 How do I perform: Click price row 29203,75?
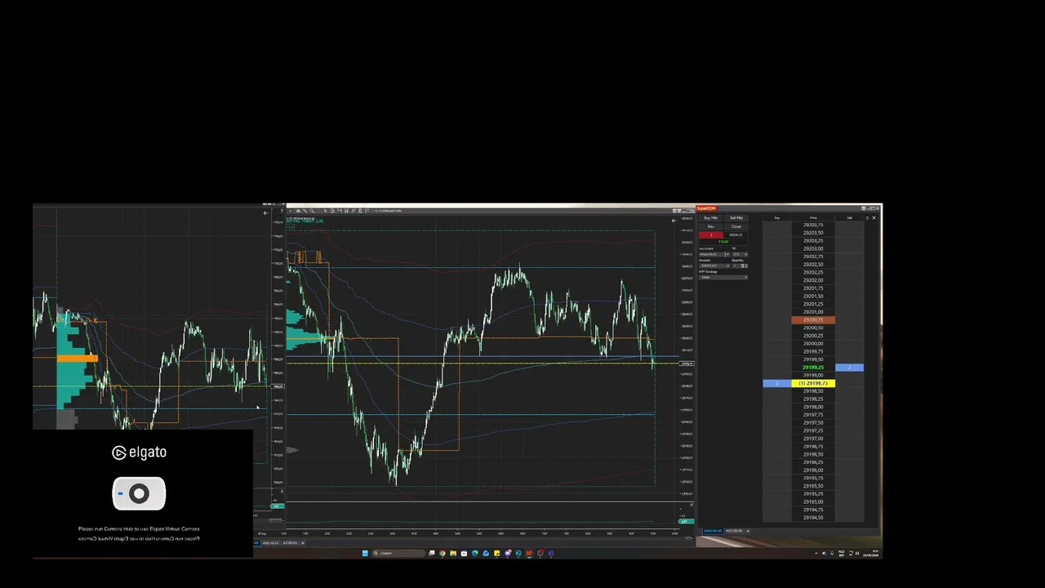(x=813, y=225)
